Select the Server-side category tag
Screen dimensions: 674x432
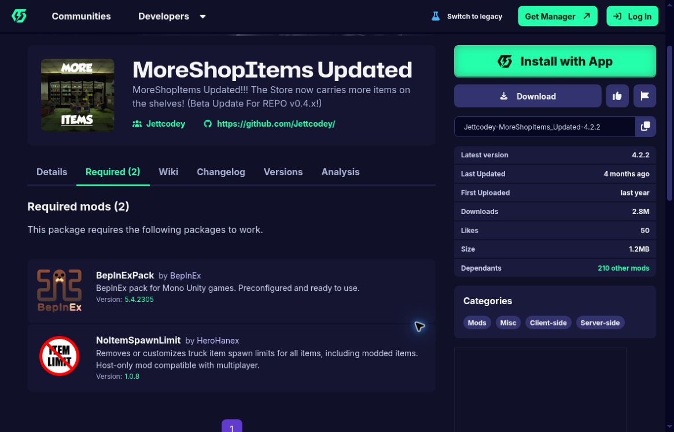(x=599, y=322)
